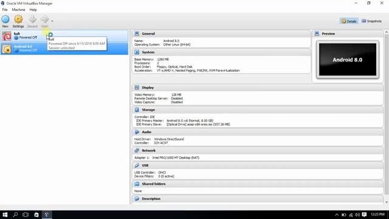Click scroll up arrow of details pane
Image resolution: width=389 pixels, height=219 pixels.
(387, 32)
